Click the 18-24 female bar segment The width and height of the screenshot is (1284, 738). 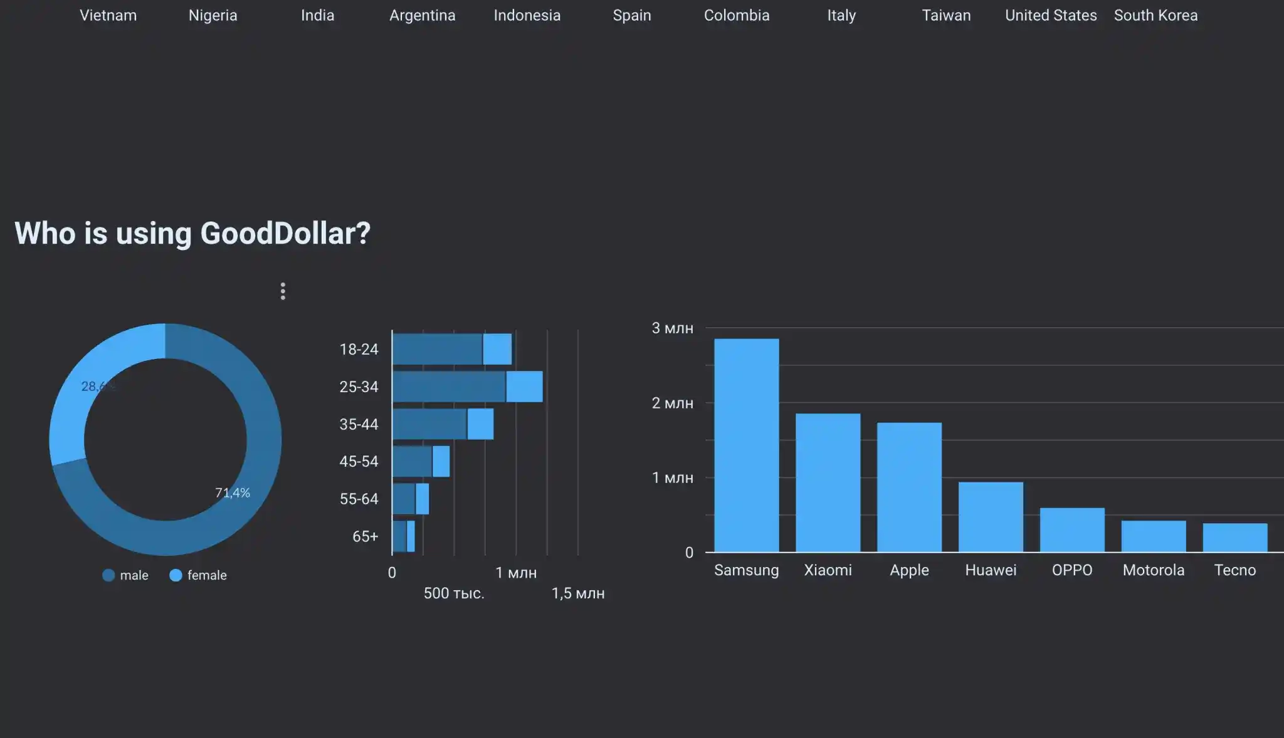tap(497, 349)
